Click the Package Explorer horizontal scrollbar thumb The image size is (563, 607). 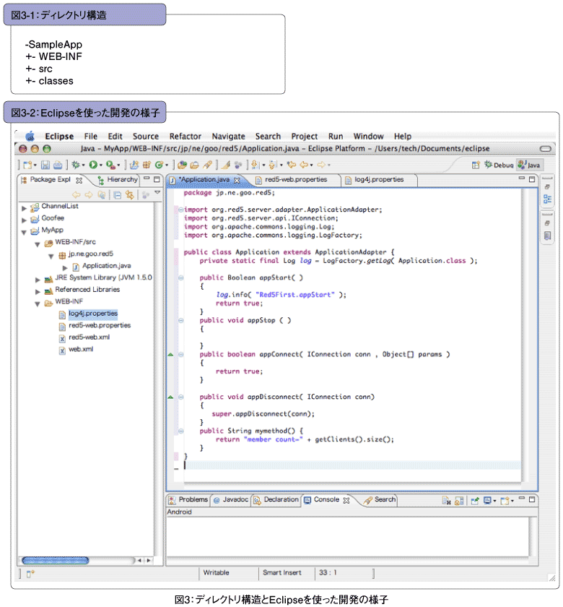pos(56,561)
